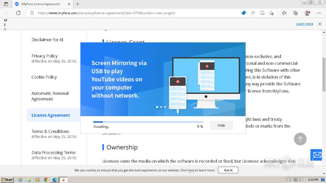Click the user profile avatar
Image resolution: width=326 pixels, height=183 pixels.
coord(307,13)
